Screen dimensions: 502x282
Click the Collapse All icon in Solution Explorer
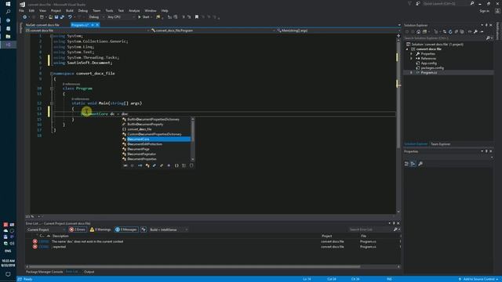click(x=457, y=31)
